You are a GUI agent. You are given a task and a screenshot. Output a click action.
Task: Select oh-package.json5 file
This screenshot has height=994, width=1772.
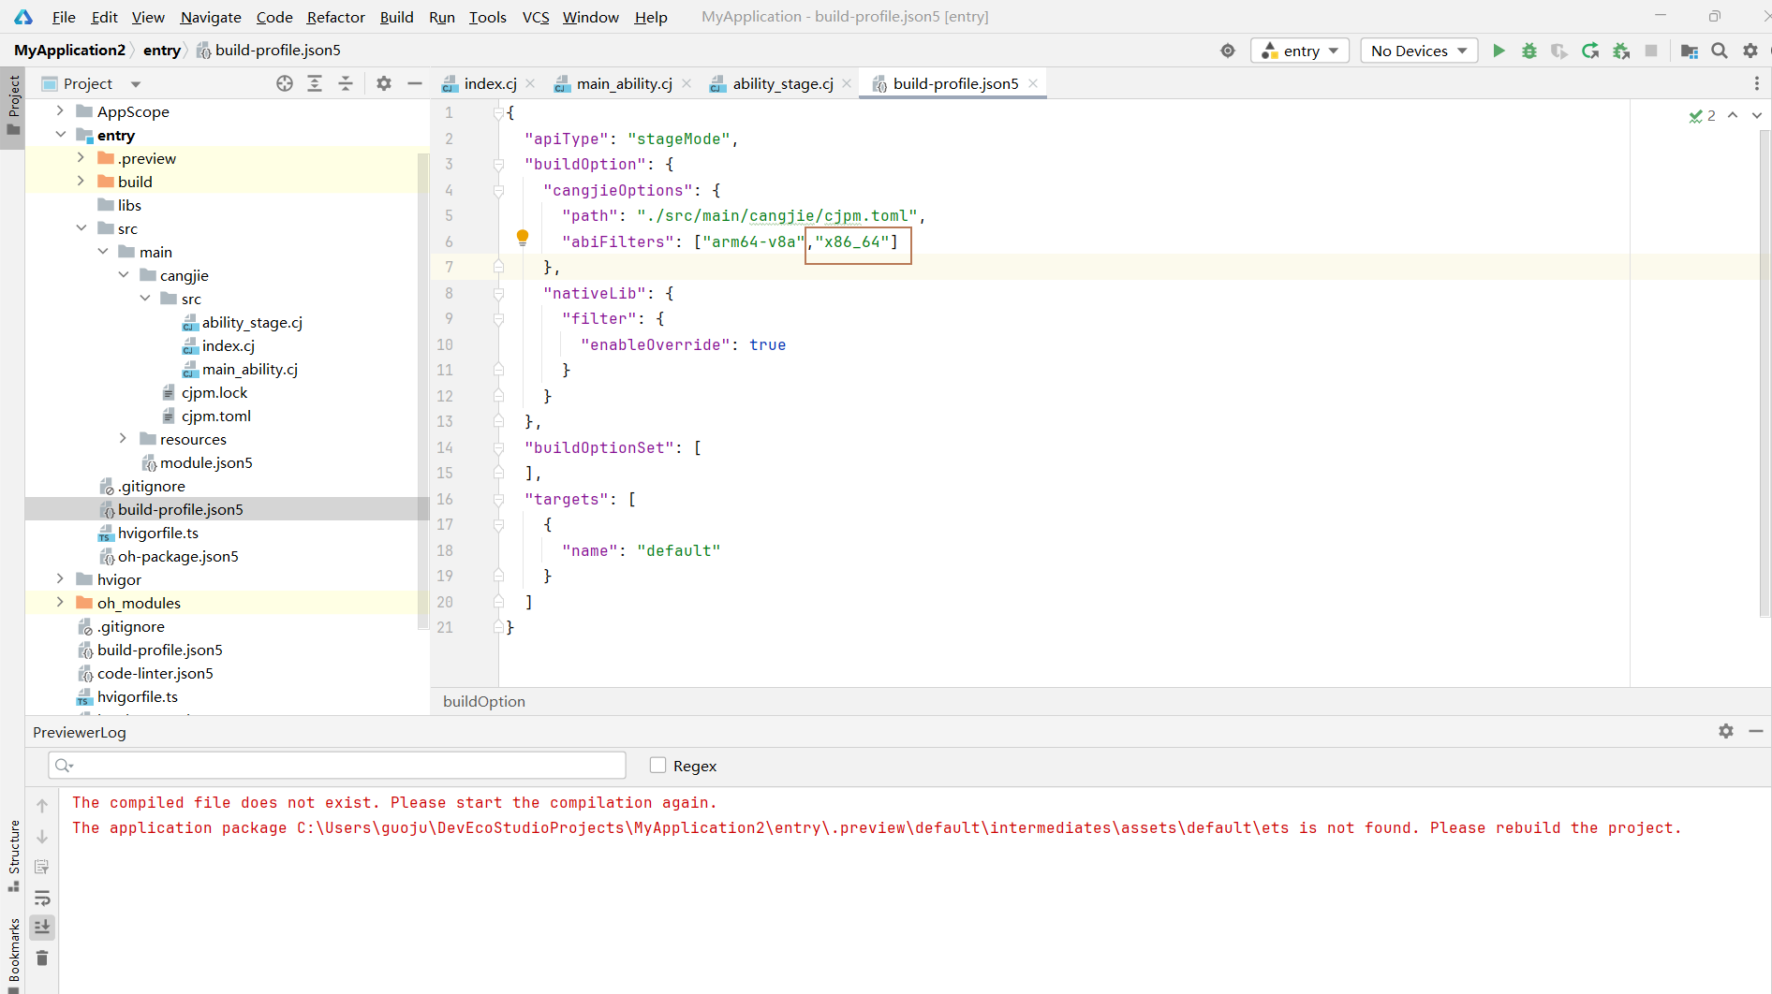tap(178, 556)
